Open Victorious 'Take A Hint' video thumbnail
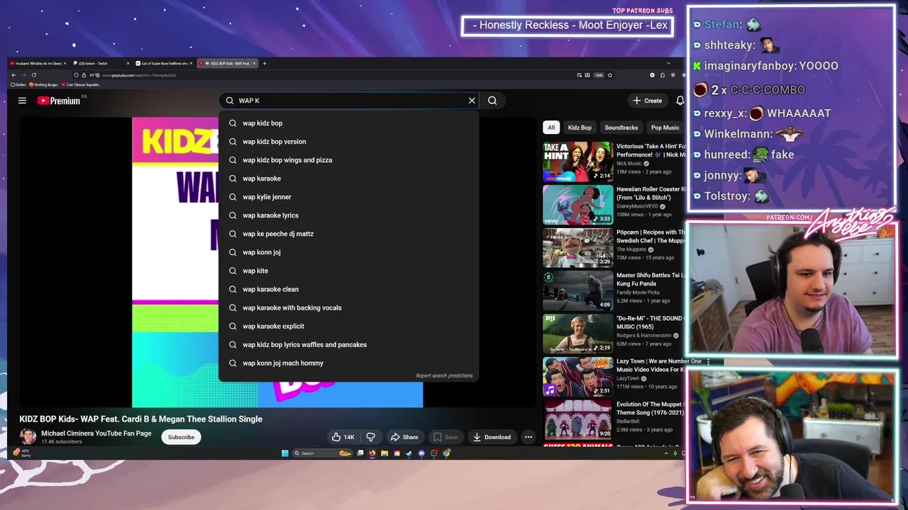The height and width of the screenshot is (510, 908). tap(578, 161)
